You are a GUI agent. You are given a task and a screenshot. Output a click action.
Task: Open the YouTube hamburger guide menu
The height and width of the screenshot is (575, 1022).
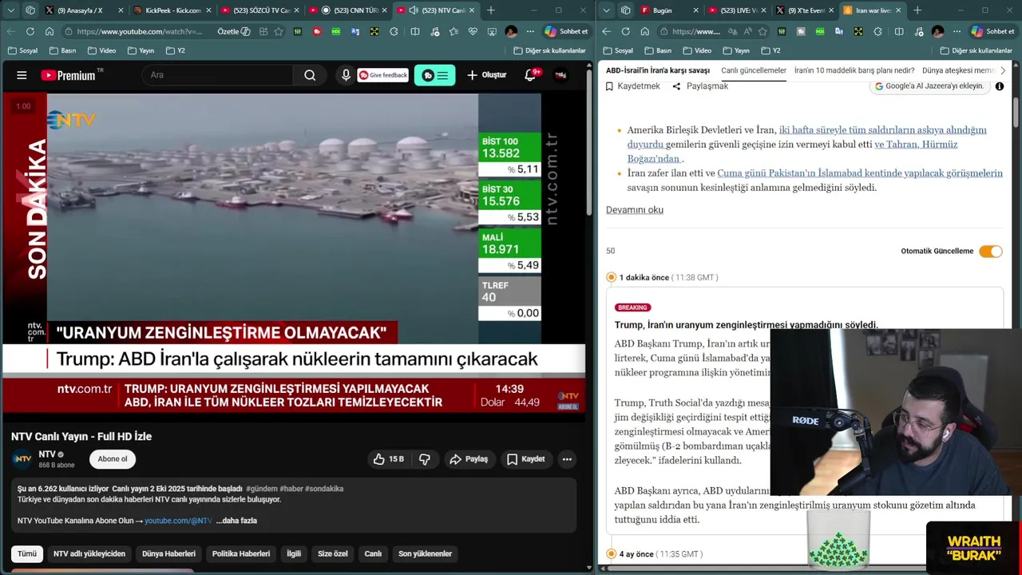click(x=22, y=75)
